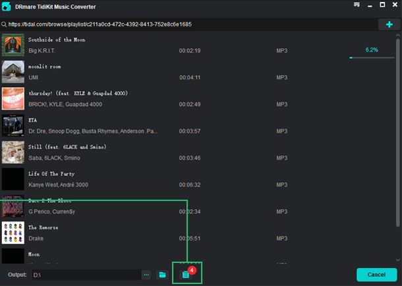The image size is (402, 286).
Task: Close the DRmare TidiKit window
Action: 395,5
